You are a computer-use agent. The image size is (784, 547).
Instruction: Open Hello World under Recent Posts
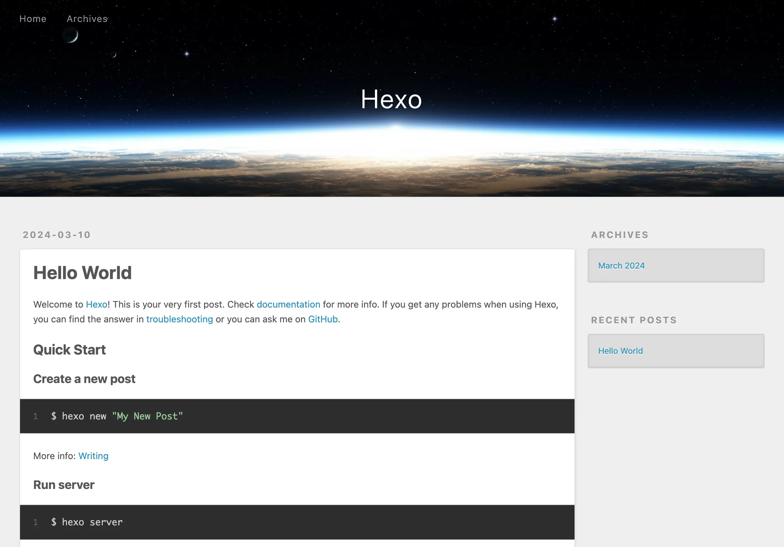(x=621, y=351)
